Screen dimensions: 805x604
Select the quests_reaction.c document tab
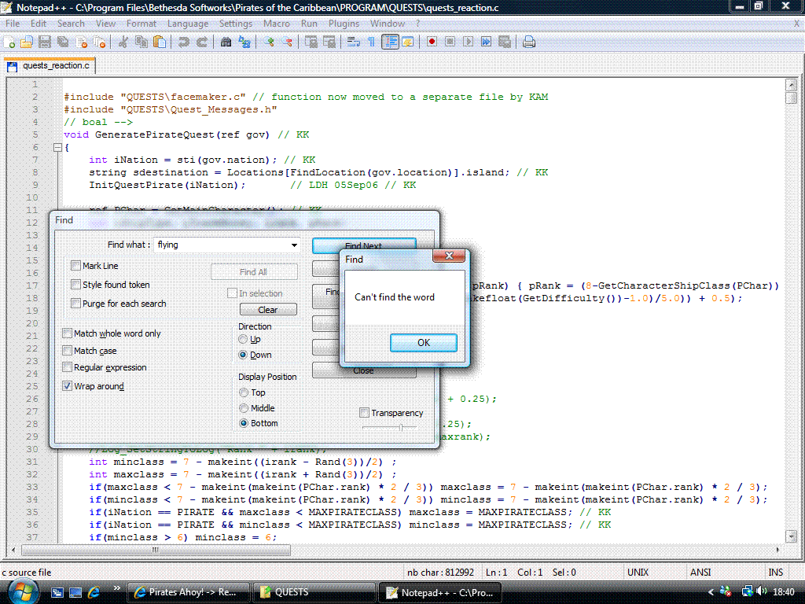[50, 66]
